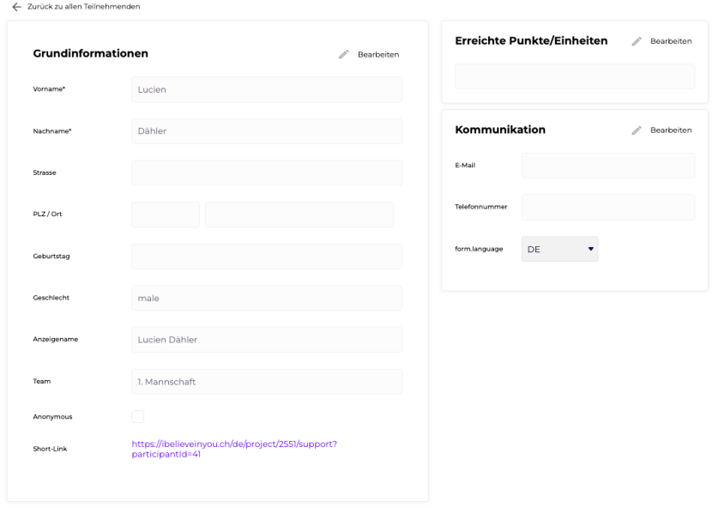Click the Geburtstag input field
This screenshot has width=719, height=508.
[x=267, y=257]
